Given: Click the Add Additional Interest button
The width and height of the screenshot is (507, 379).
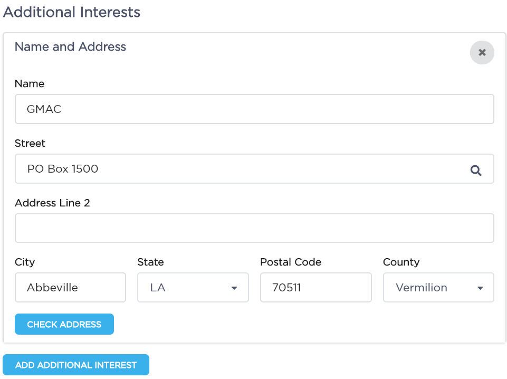Looking at the screenshot, I should (76, 365).
